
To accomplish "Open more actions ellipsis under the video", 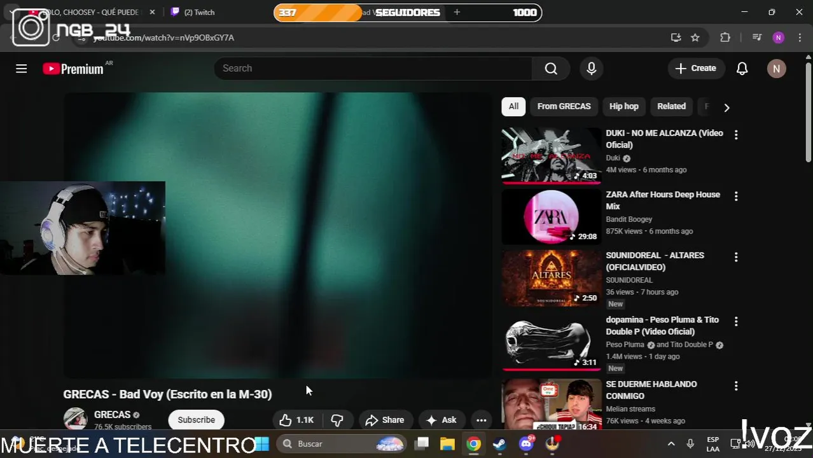I will click(x=481, y=420).
